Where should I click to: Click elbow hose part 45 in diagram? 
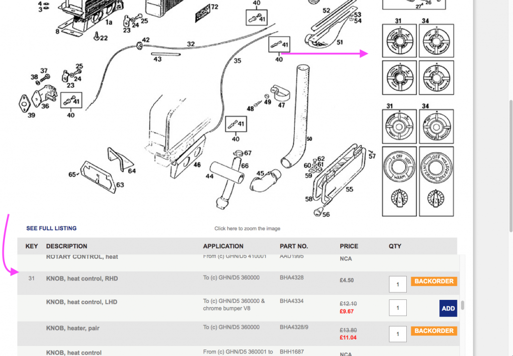tap(266, 180)
